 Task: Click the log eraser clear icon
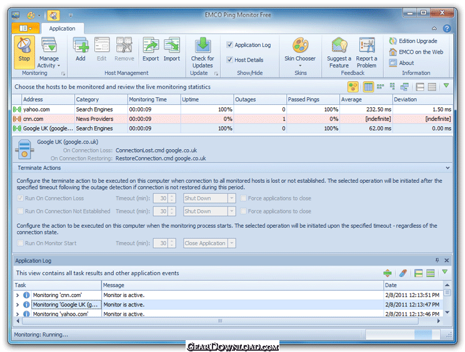pyautogui.click(x=402, y=273)
